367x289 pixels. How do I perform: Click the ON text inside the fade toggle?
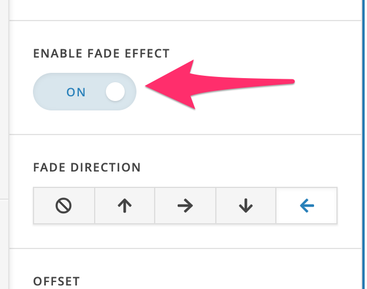[x=76, y=92]
